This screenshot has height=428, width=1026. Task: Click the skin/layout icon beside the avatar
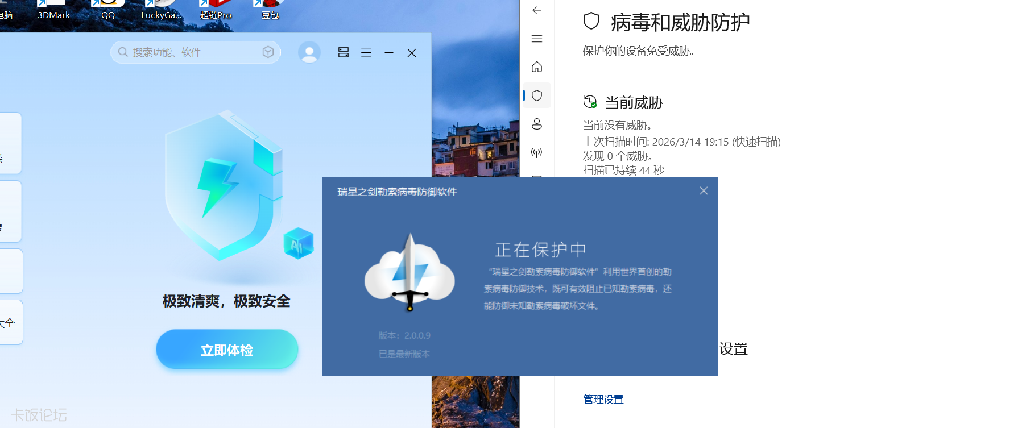click(344, 52)
